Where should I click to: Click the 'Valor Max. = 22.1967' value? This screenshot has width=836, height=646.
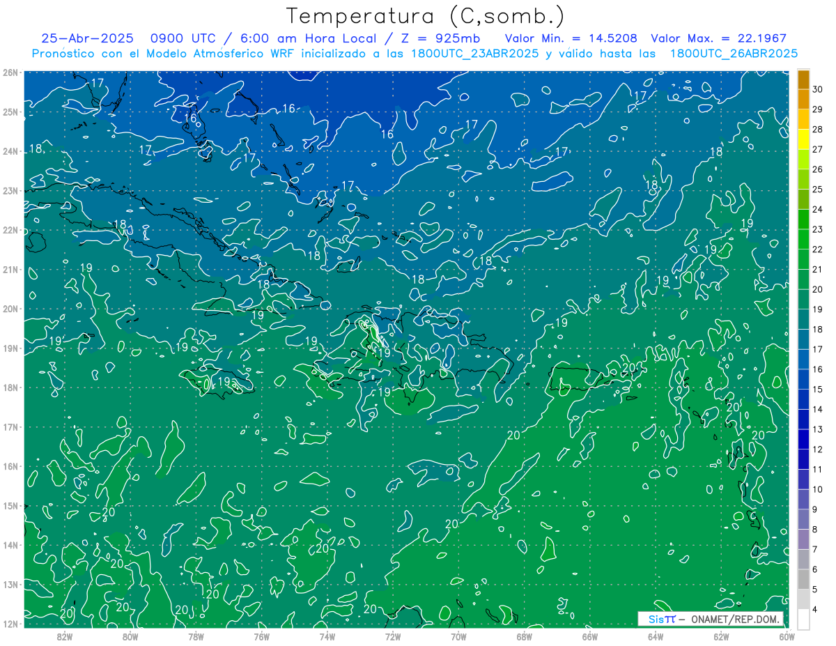click(x=718, y=38)
